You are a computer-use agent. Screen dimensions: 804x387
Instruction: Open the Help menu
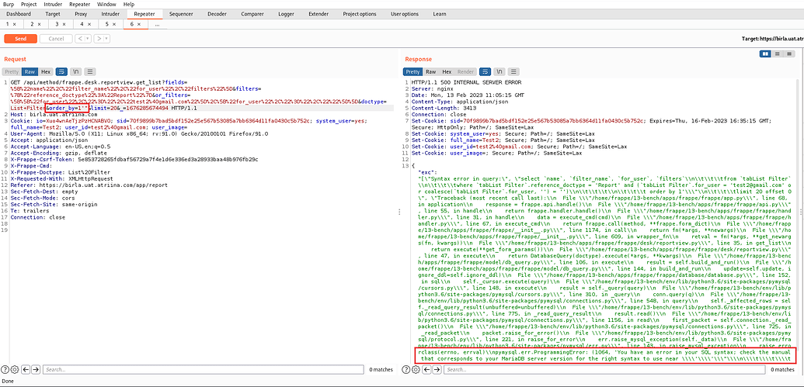point(129,4)
